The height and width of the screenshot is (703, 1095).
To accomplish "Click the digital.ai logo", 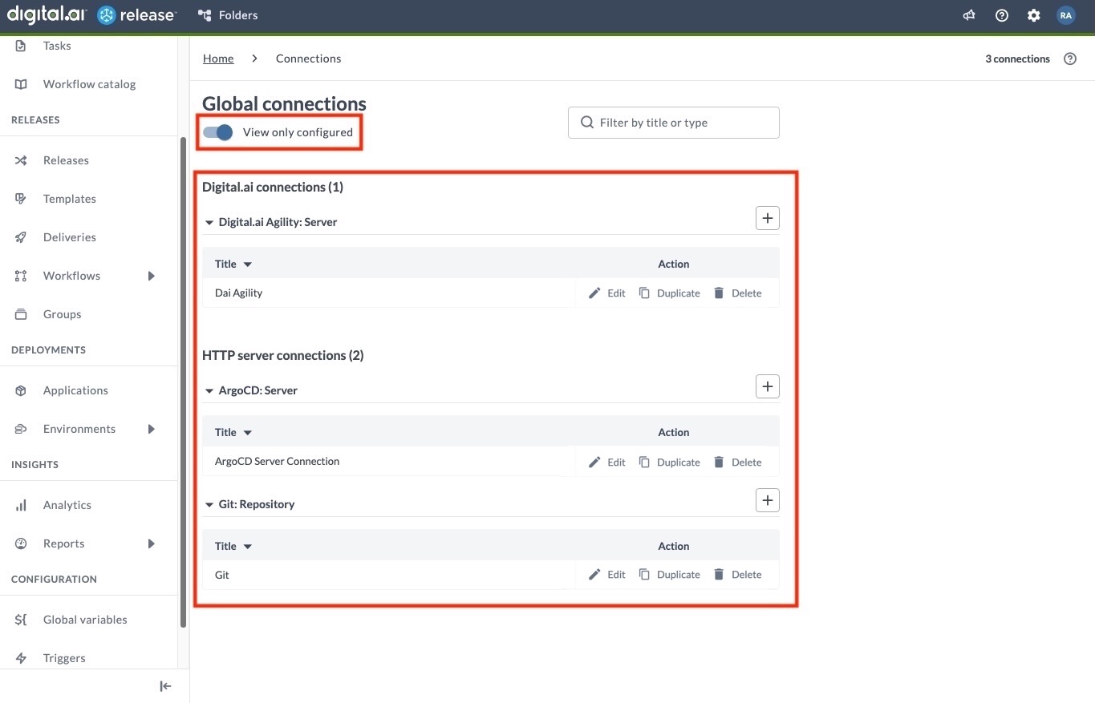I will [46, 14].
